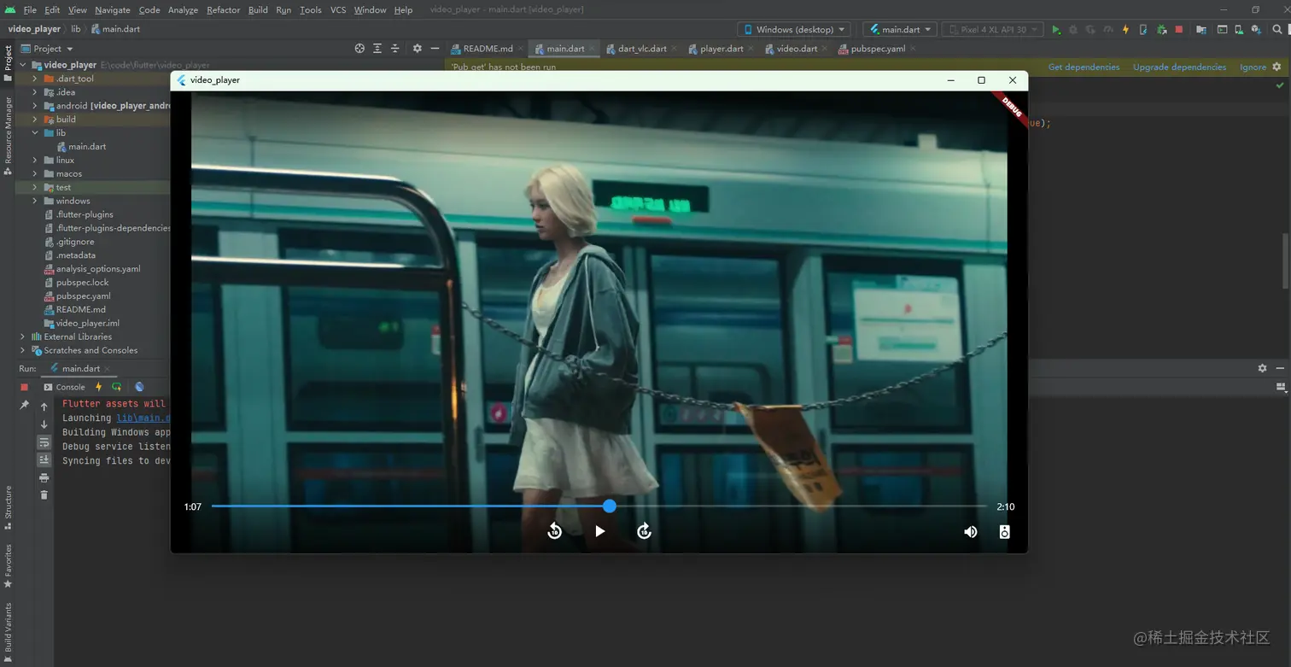Skip forward 10 seconds in video
1291x667 pixels.
pyautogui.click(x=645, y=531)
